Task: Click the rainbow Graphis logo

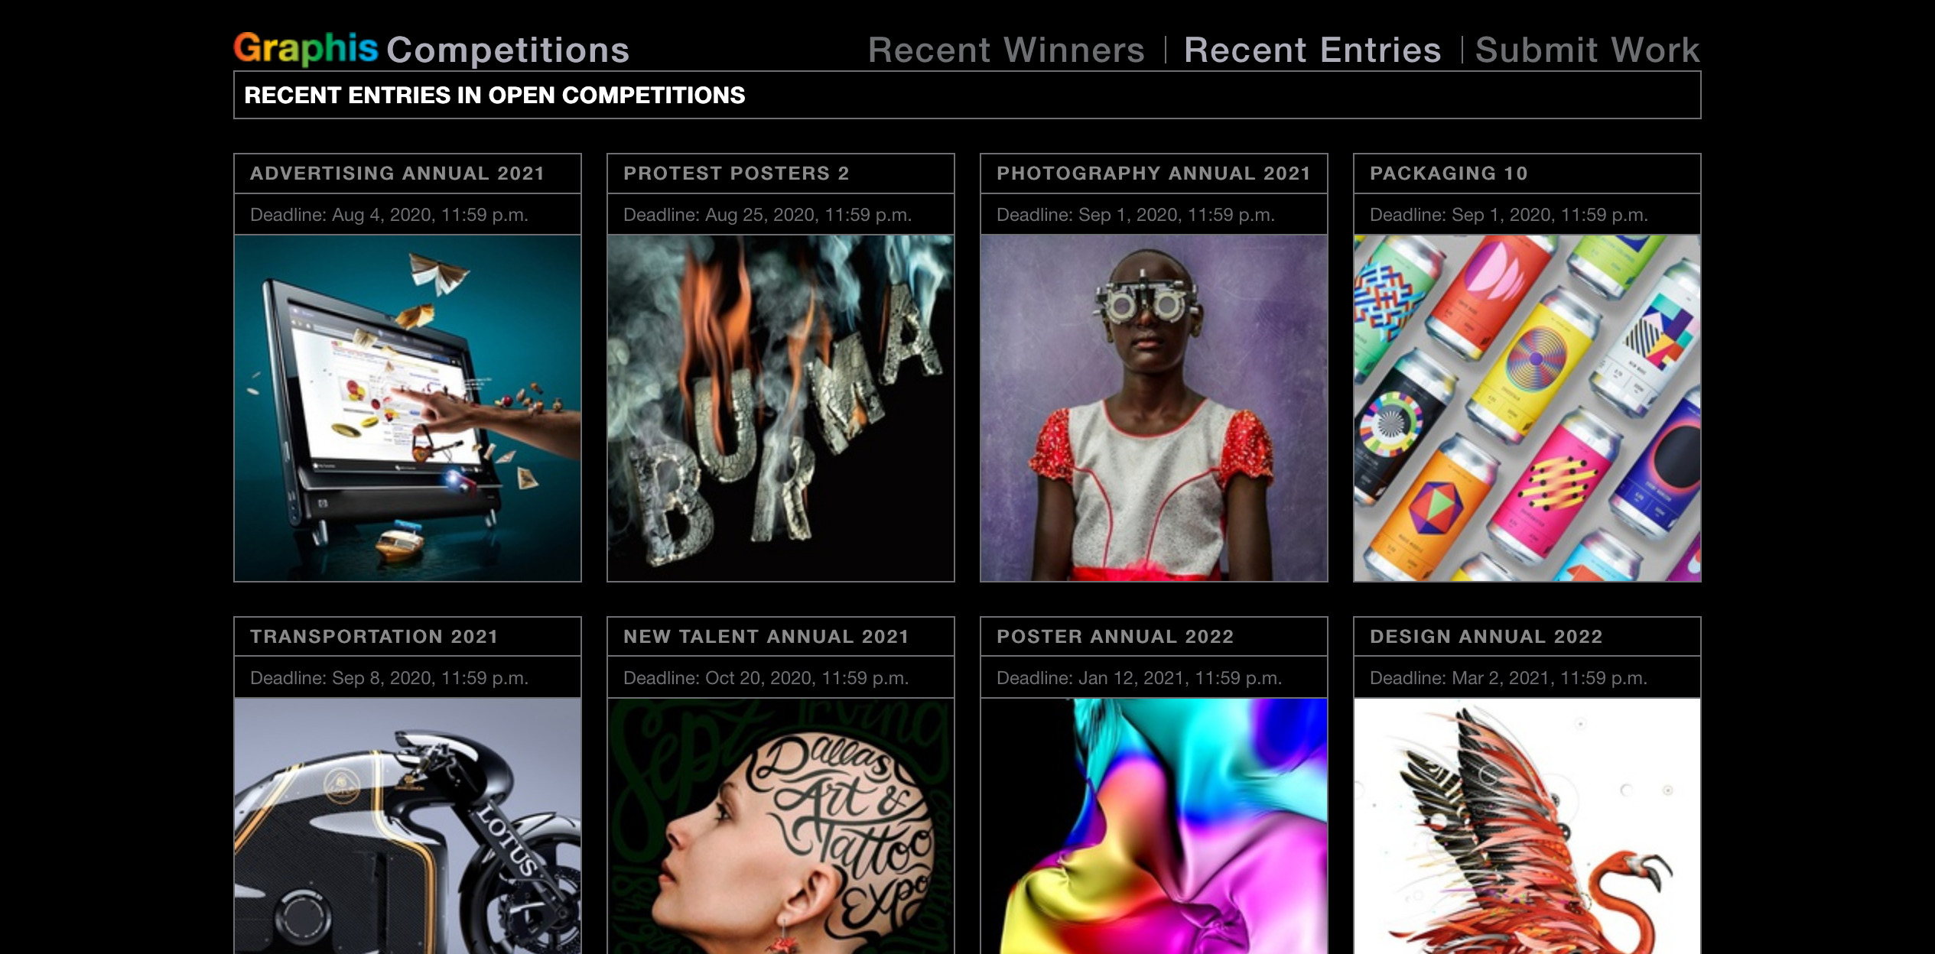Action: point(306,49)
